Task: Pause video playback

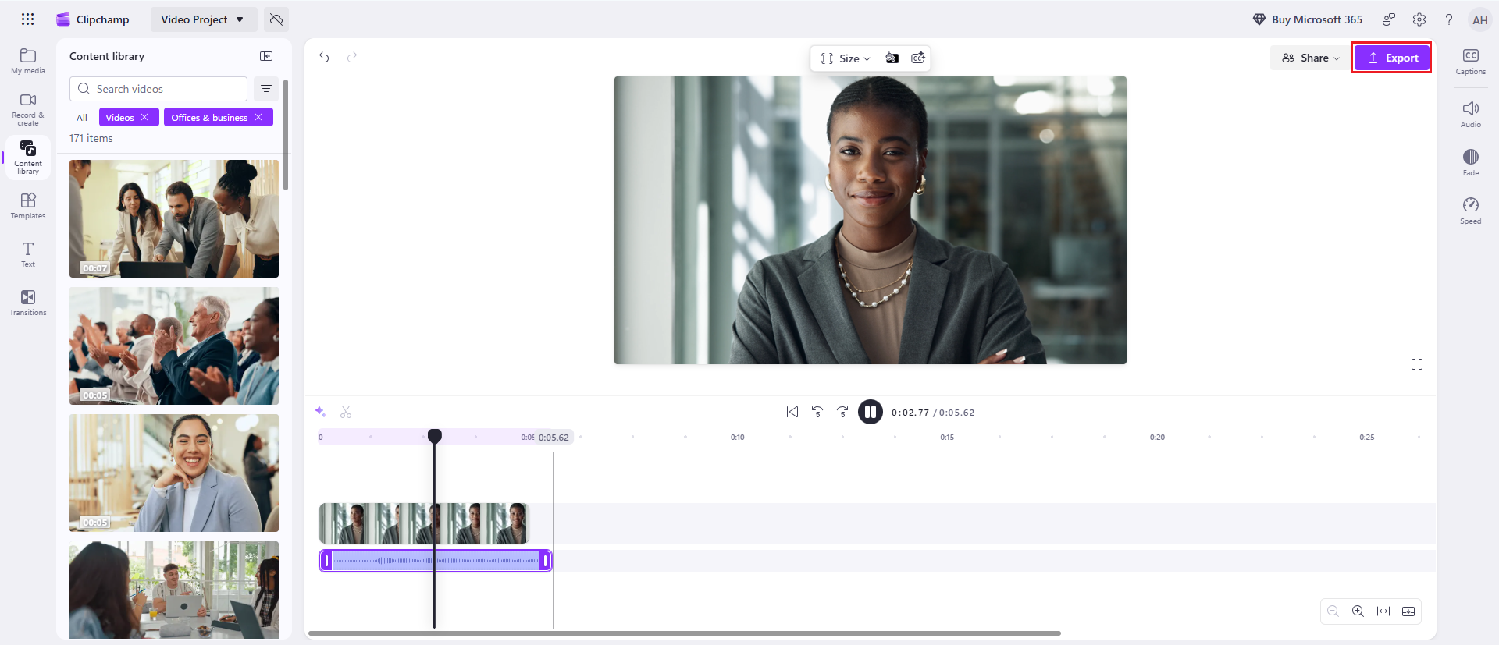Action: click(871, 412)
